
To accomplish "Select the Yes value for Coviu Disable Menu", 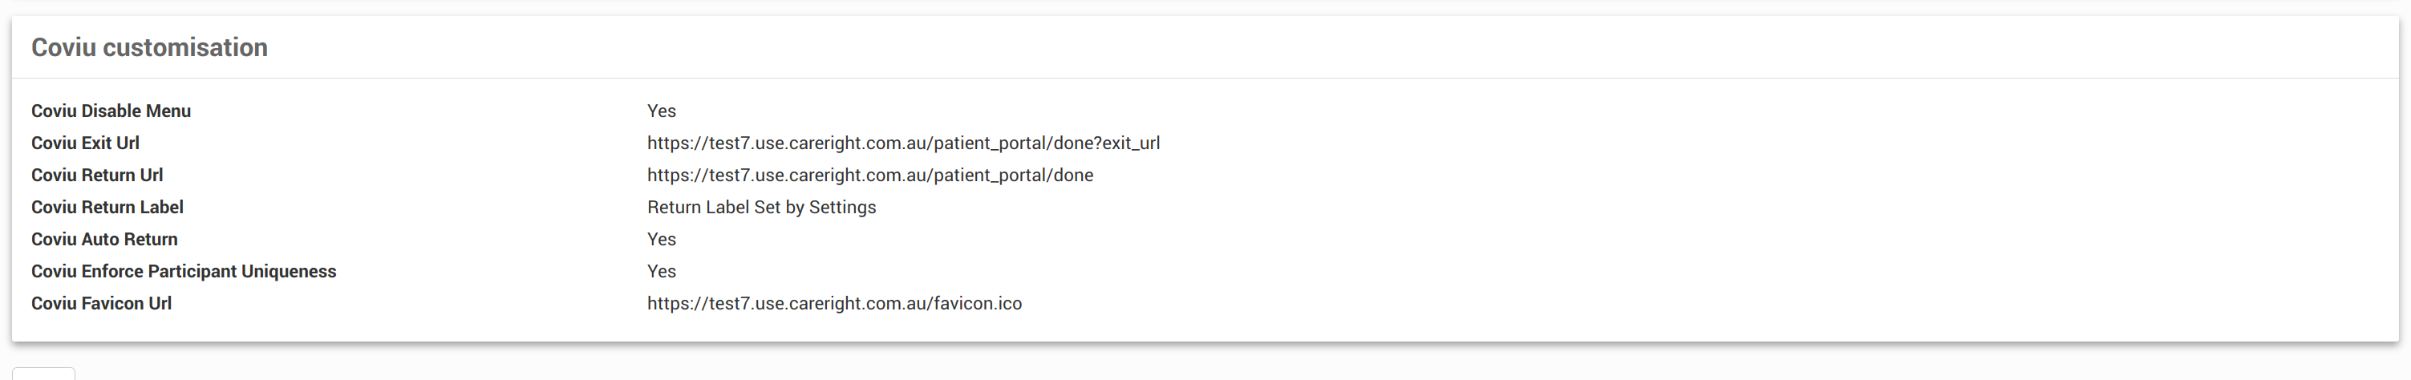I will click(661, 111).
